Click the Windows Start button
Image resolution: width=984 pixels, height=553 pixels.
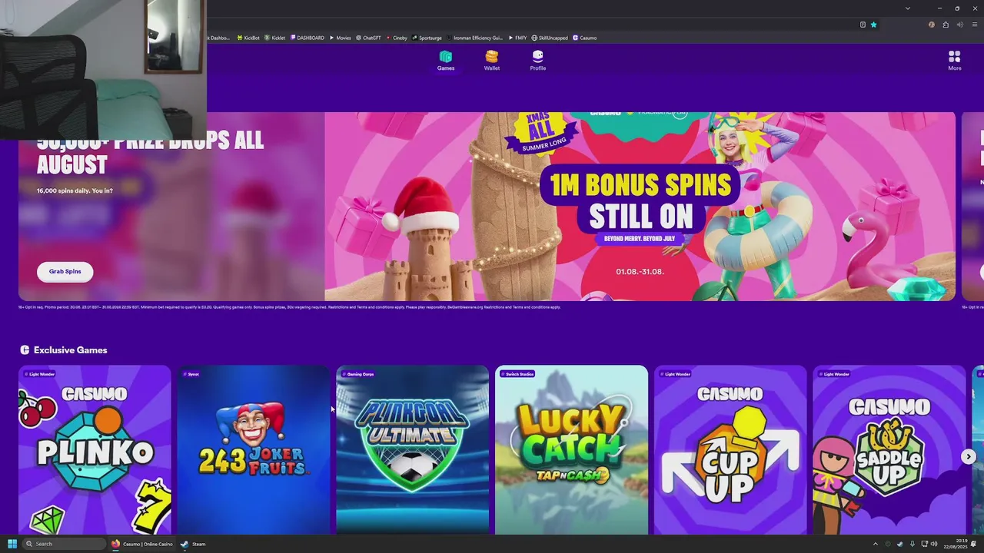12,544
